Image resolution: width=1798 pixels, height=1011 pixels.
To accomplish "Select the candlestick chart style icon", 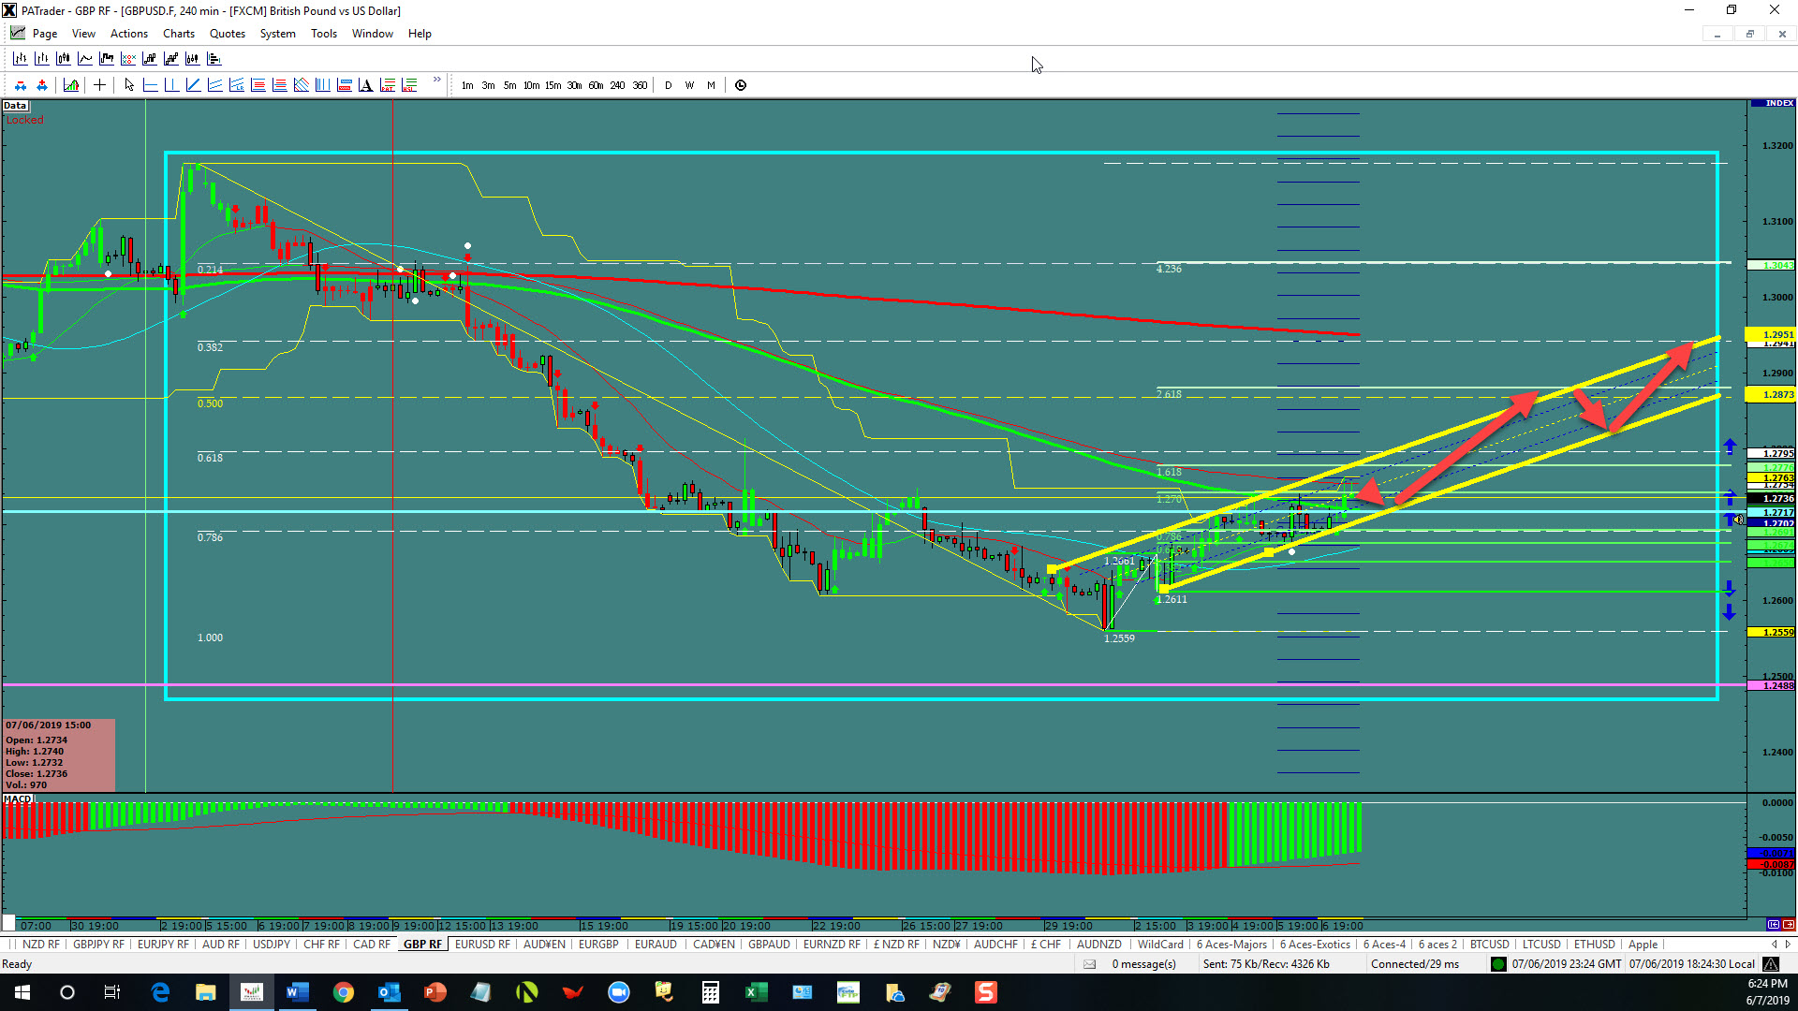I will (63, 59).
